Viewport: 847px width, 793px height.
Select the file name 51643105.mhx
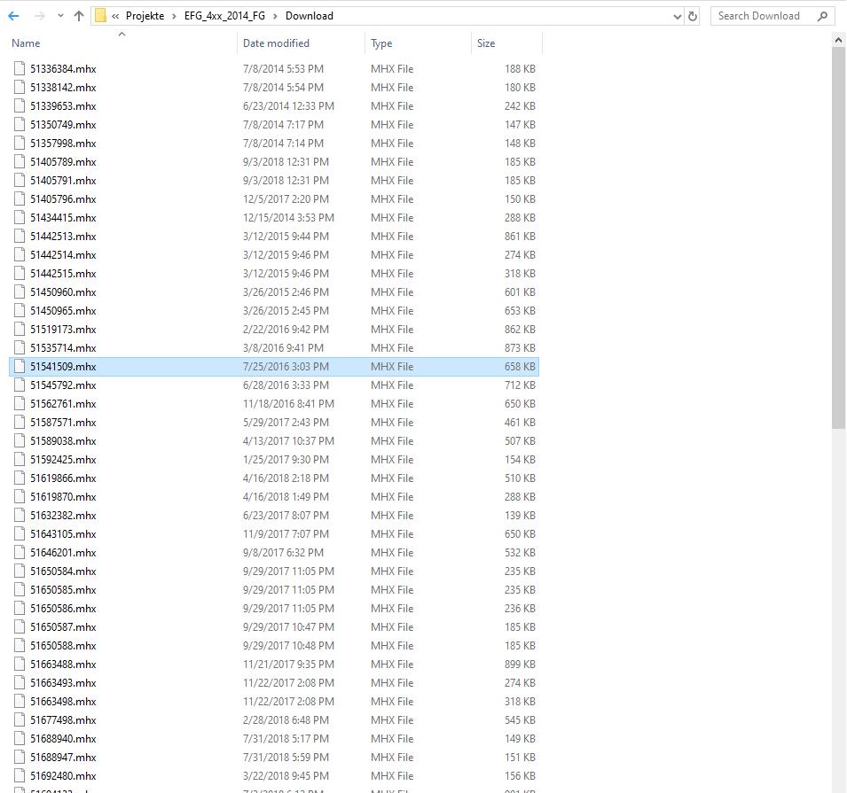(63, 534)
